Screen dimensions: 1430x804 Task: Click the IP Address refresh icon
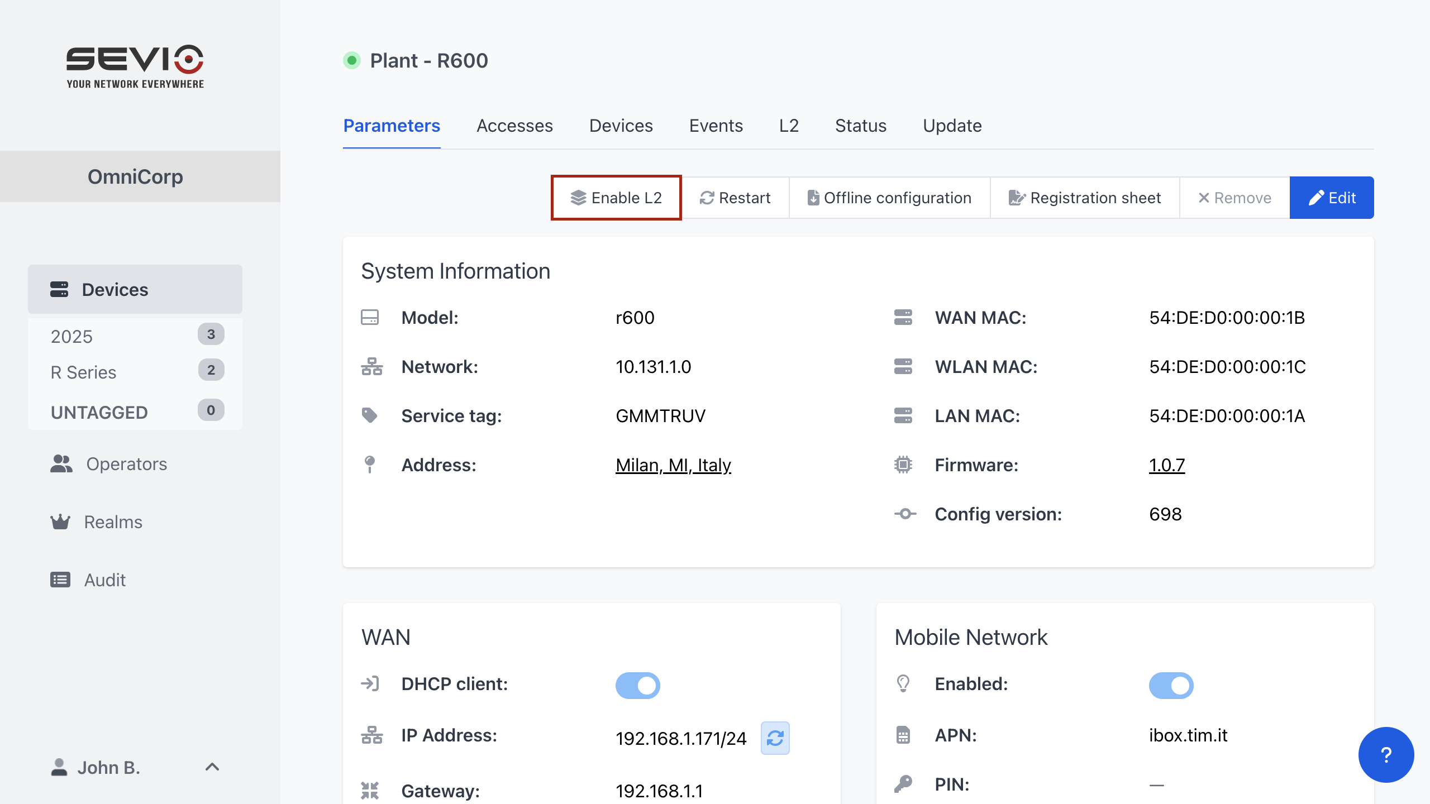tap(775, 738)
